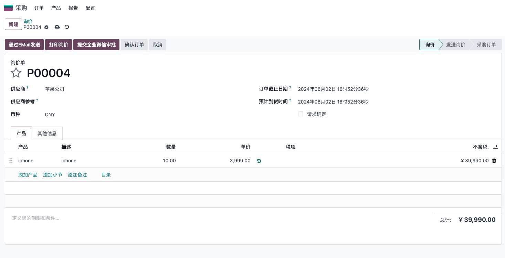Click the 产品 column header
505x258 pixels.
pyautogui.click(x=23, y=147)
